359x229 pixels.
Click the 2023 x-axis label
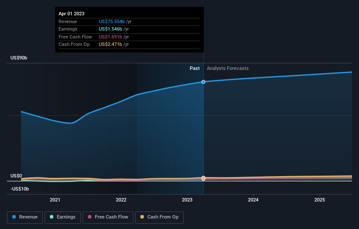click(x=187, y=200)
